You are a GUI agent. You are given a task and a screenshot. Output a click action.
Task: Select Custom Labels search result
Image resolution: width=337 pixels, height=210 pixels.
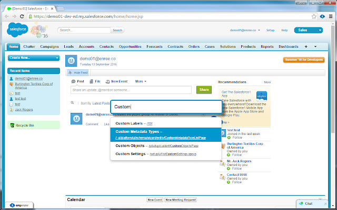pos(166,123)
